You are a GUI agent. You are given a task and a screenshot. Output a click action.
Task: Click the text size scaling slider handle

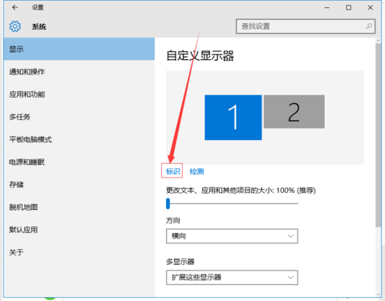tap(168, 203)
